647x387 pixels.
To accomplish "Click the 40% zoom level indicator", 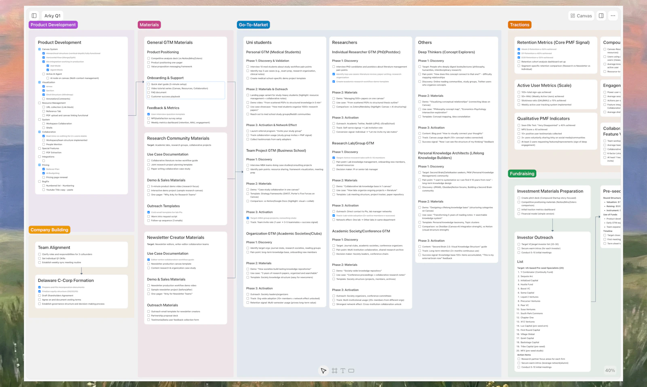I will [609, 370].
